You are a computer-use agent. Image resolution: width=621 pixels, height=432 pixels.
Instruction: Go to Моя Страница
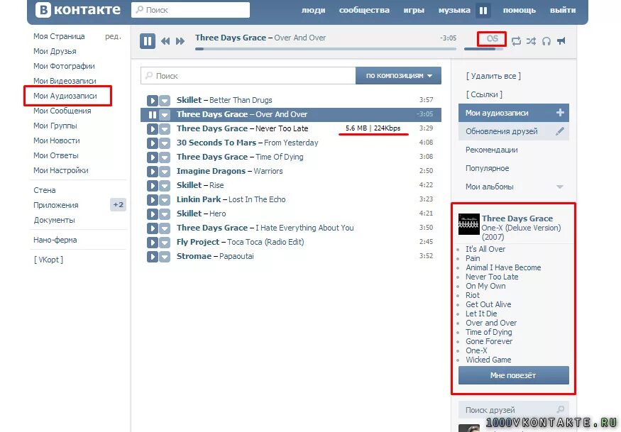59,36
